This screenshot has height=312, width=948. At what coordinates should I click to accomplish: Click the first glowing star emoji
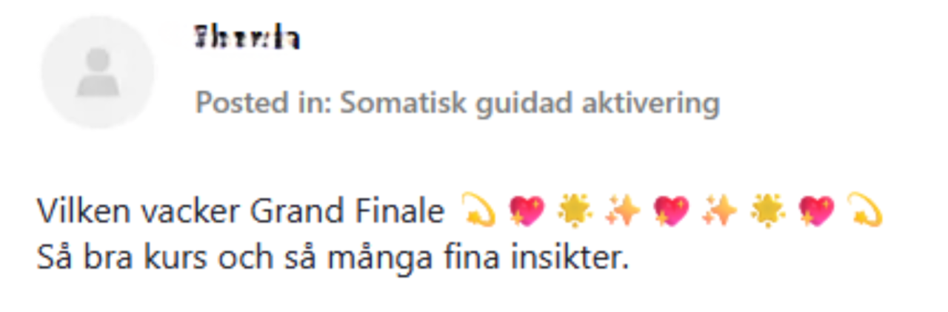[575, 212]
